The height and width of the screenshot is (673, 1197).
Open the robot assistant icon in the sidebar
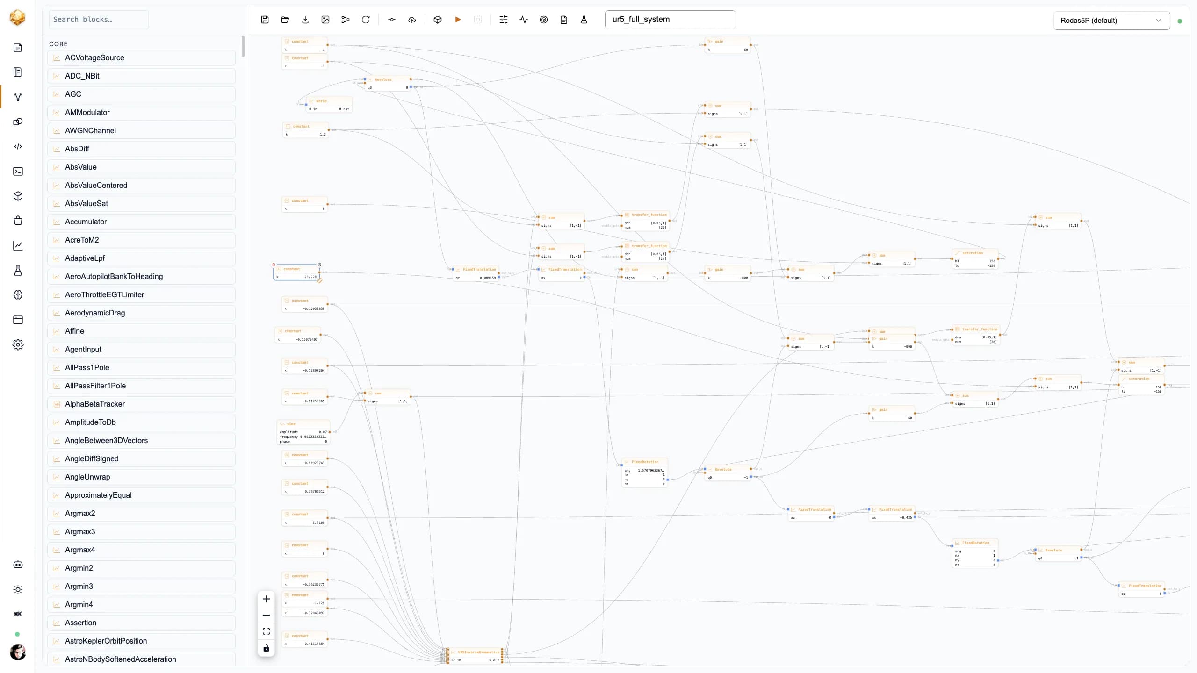(x=18, y=565)
